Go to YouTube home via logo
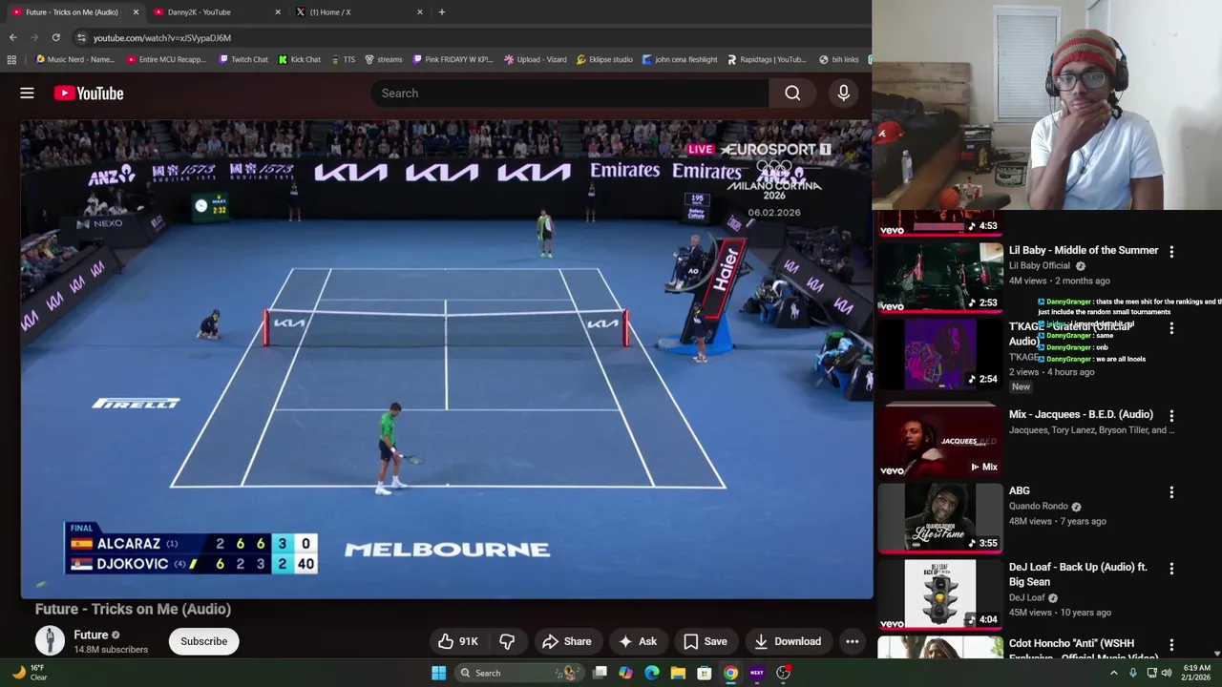 coord(89,94)
